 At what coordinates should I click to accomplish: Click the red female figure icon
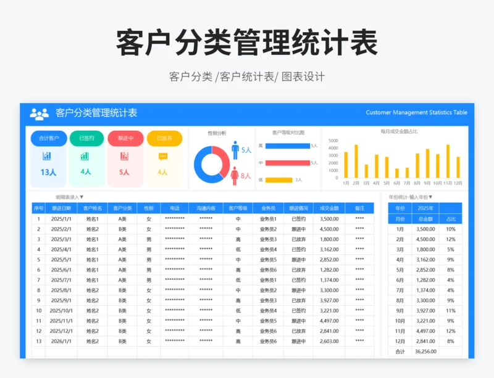click(235, 176)
